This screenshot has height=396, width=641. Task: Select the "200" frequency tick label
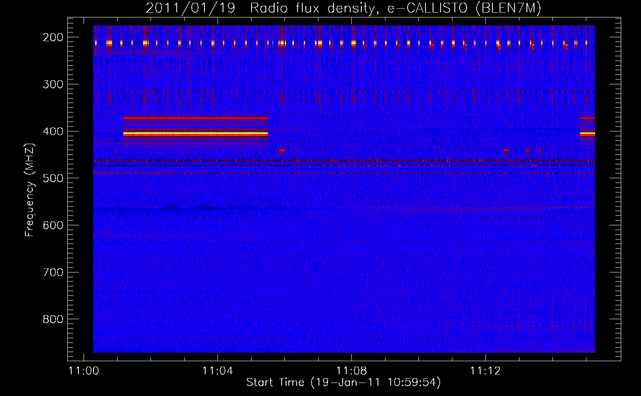tap(53, 37)
